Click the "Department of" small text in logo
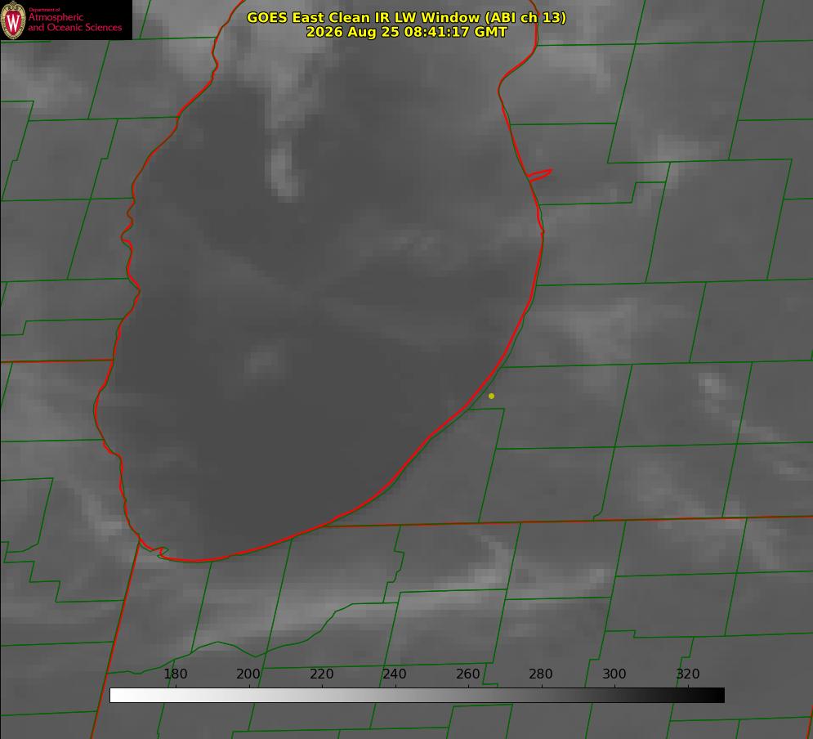Screen dimensions: 813x739 click(x=44, y=10)
